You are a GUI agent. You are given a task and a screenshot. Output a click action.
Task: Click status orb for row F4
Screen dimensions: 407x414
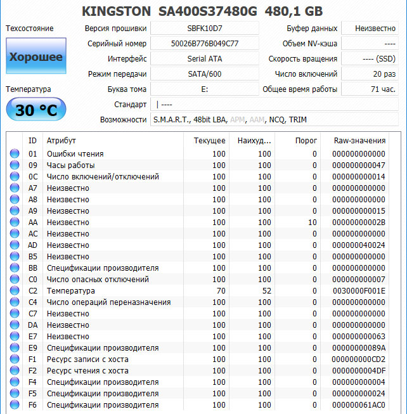15,382
